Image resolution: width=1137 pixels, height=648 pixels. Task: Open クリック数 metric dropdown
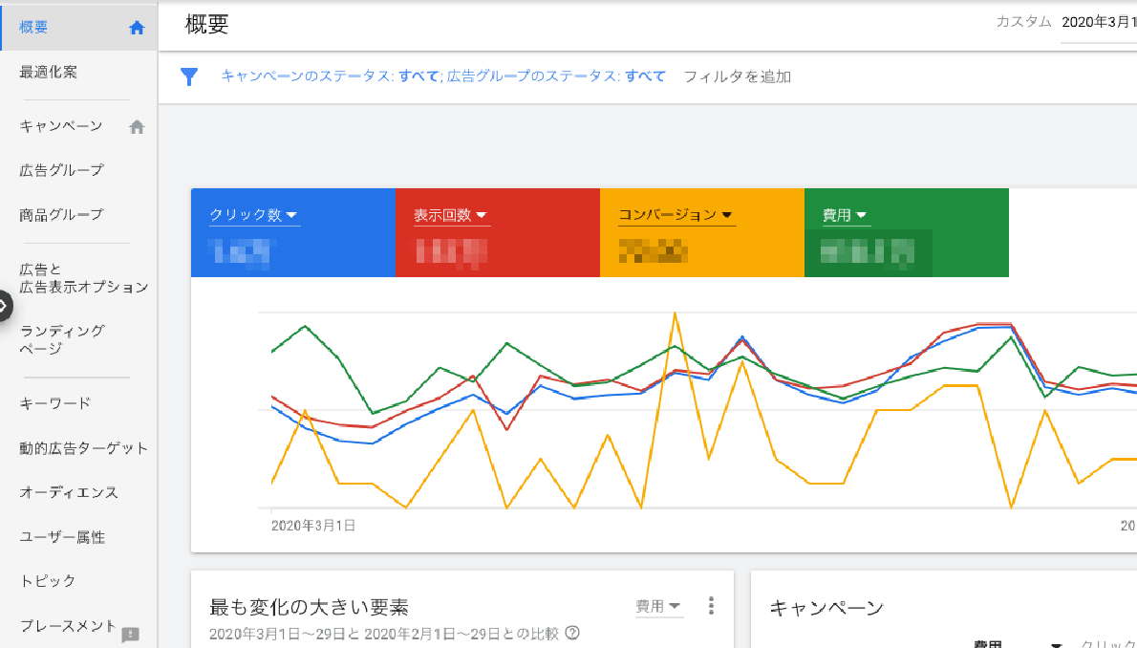[x=254, y=215]
